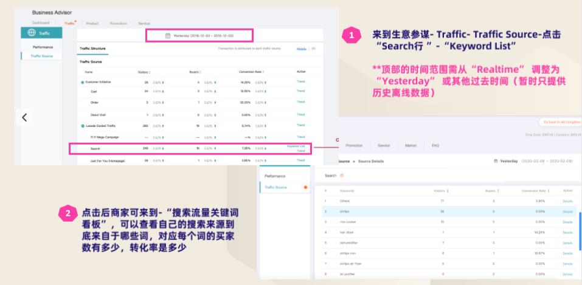Open the Yesterday 2020-02-09 date picker

pos(533,162)
